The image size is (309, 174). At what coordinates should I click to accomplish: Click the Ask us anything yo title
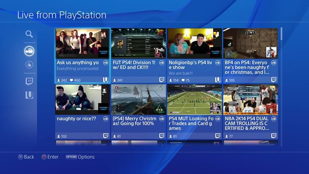pyautogui.click(x=78, y=63)
